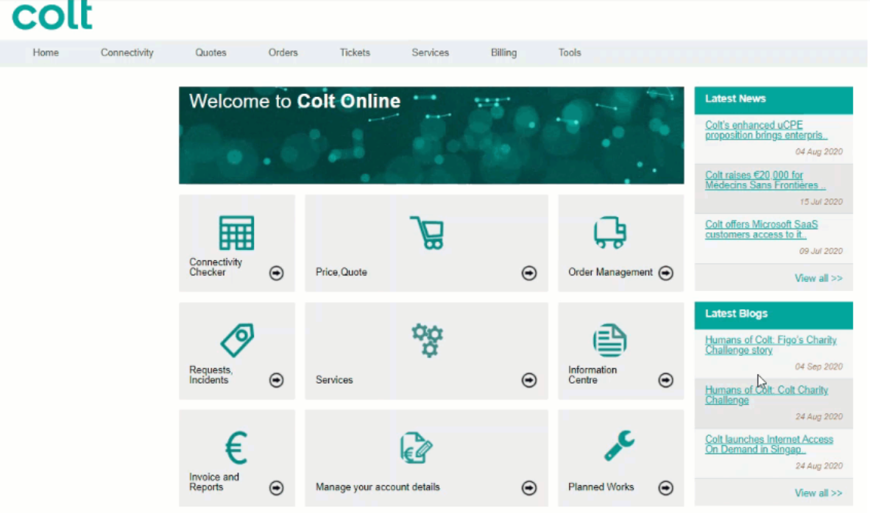Viewport: 870px width, 513px height.
Task: Click the Colt logo
Action: [x=52, y=15]
